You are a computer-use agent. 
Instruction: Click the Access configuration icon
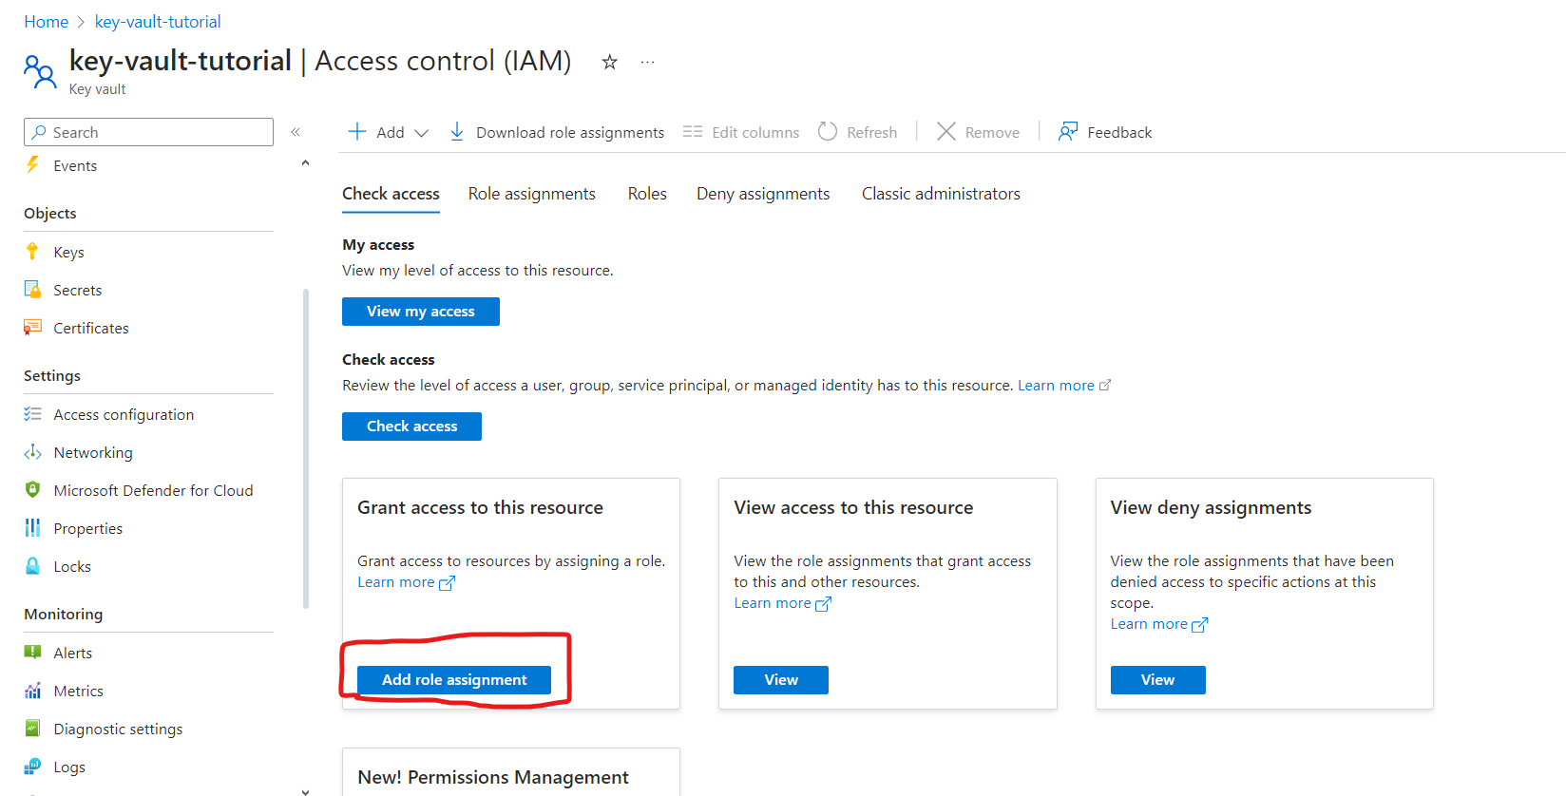tap(32, 414)
